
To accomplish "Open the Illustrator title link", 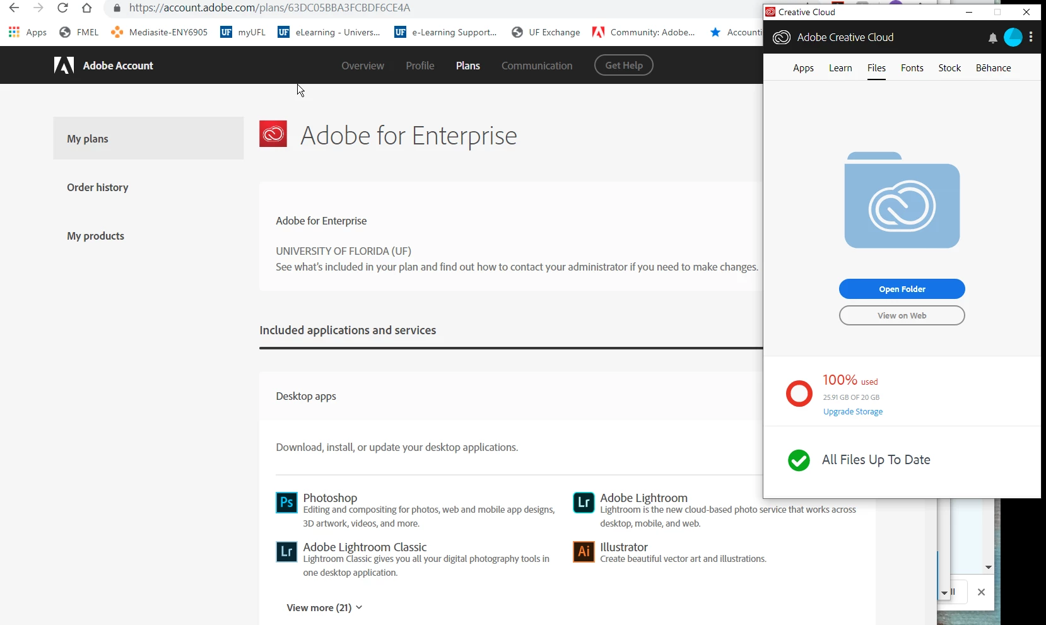I will [x=624, y=547].
